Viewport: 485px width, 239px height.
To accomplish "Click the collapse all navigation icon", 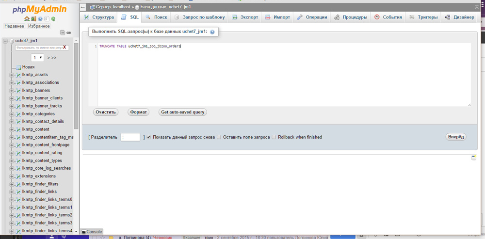I will coord(62,32).
